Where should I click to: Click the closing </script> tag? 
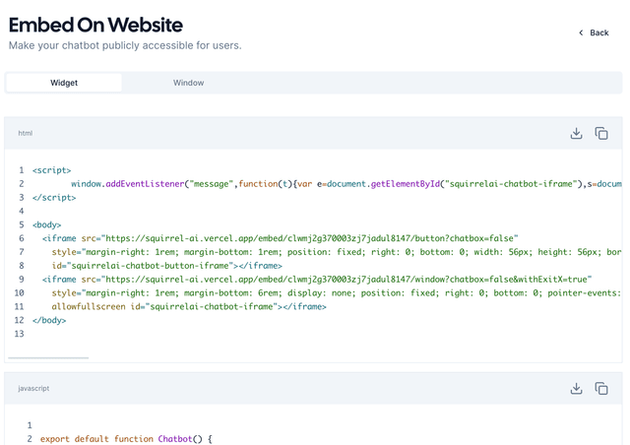pos(53,198)
